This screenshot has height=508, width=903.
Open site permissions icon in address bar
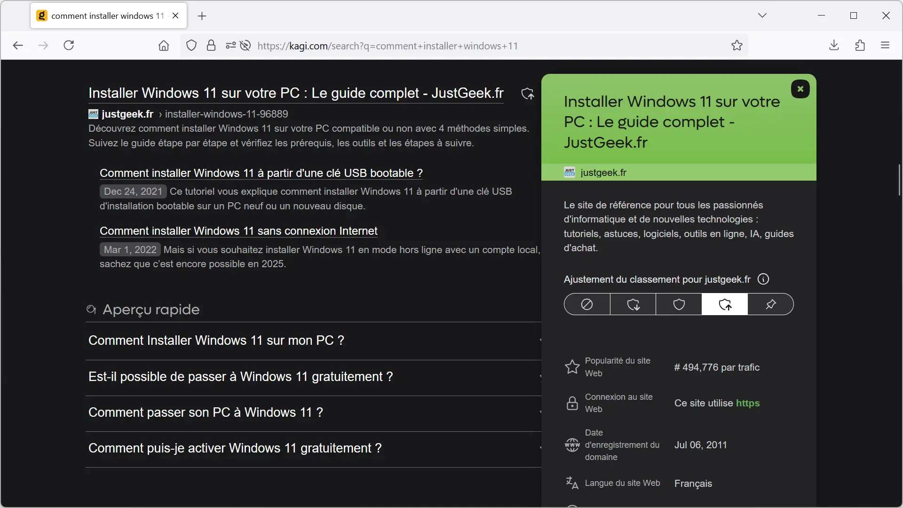point(230,46)
